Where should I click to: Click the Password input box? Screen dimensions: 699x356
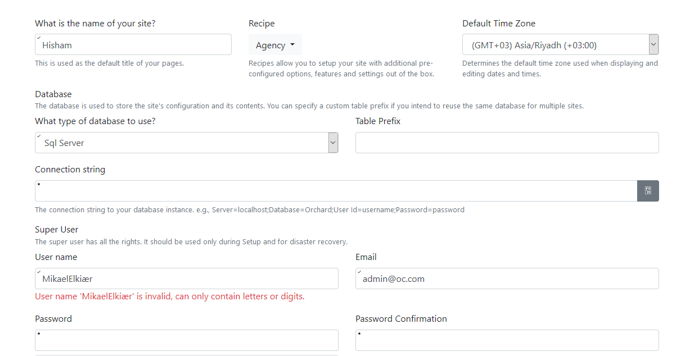pos(186,340)
